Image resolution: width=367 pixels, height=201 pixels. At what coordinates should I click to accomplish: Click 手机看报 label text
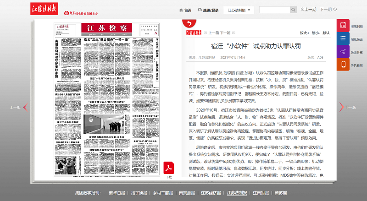pyautogui.click(x=356, y=65)
